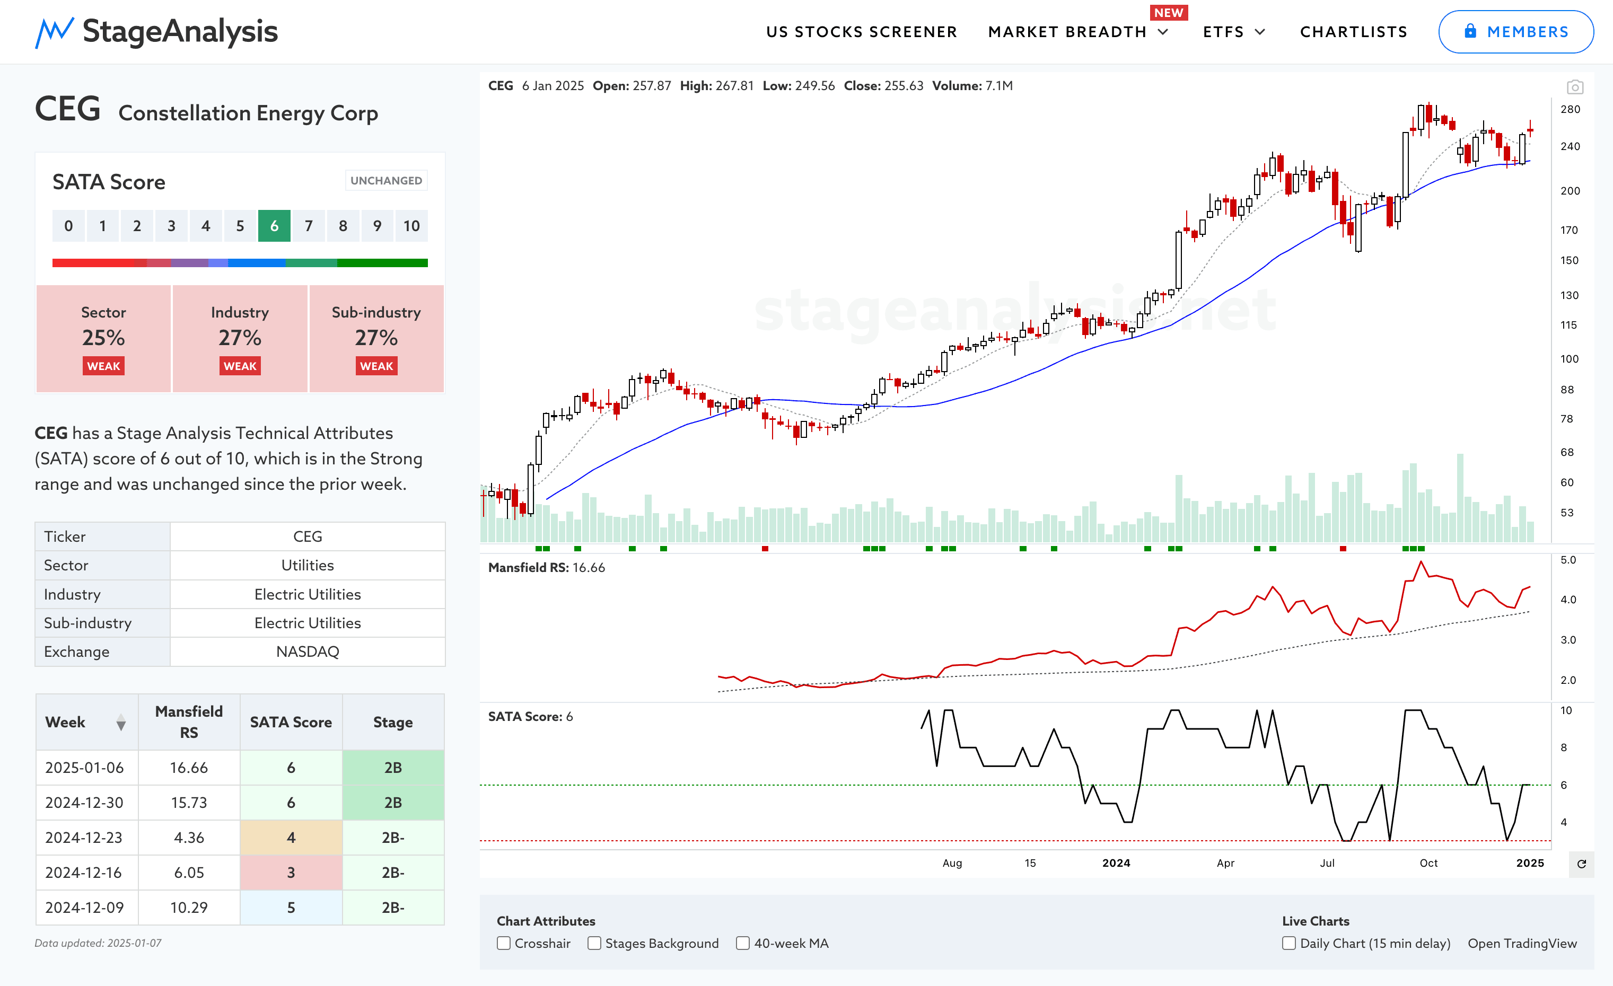Screen dimensions: 1613x986
Task: Open the Members button
Action: (x=1515, y=31)
